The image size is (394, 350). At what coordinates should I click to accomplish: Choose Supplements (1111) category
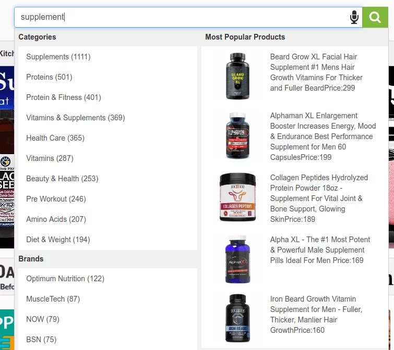coord(58,57)
